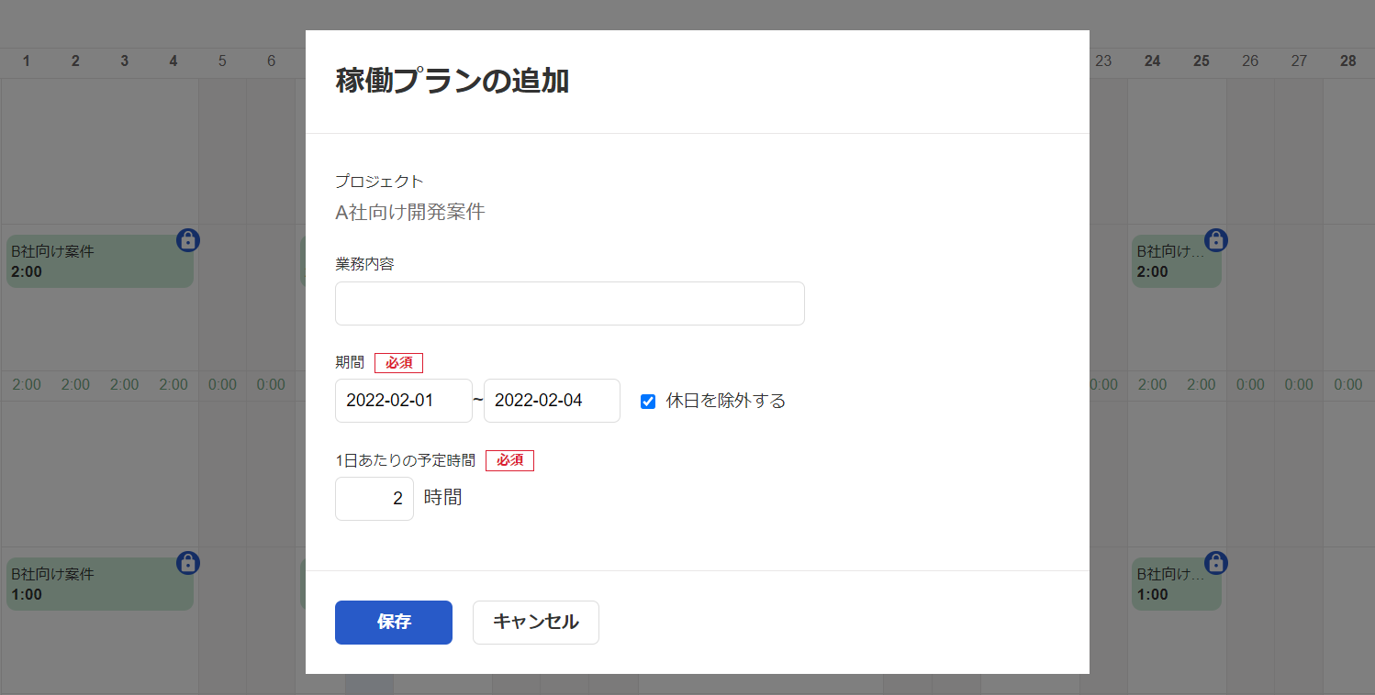This screenshot has height=695, width=1375.
Task: Click day 28 in the calendar header
Action: click(x=1347, y=61)
